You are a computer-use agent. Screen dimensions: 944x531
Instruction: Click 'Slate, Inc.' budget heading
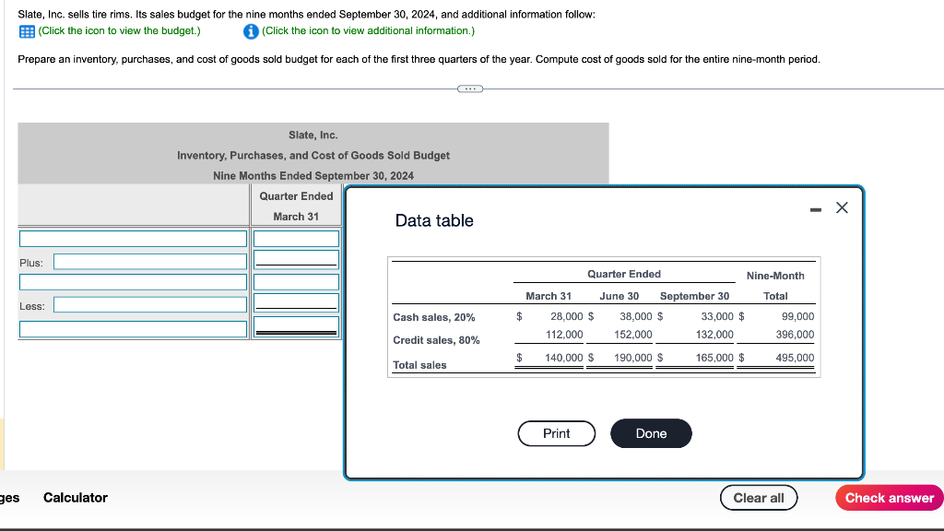tap(313, 135)
